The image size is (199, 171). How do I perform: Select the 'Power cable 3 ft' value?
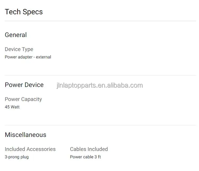(85, 157)
